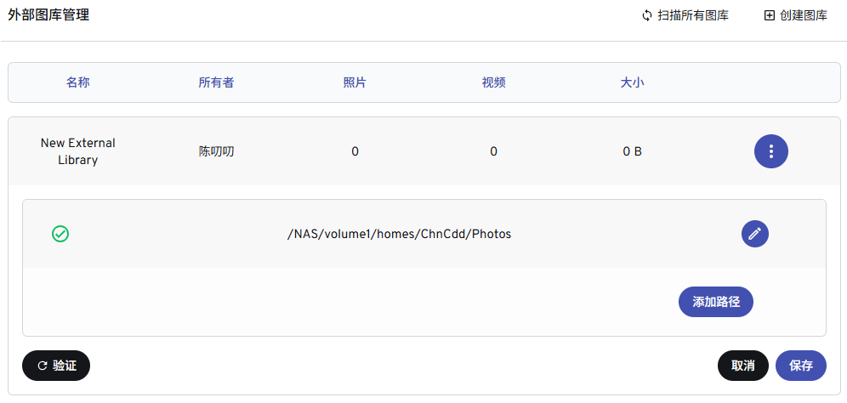Click the sync icon beside 扫描所有图库

tap(647, 15)
